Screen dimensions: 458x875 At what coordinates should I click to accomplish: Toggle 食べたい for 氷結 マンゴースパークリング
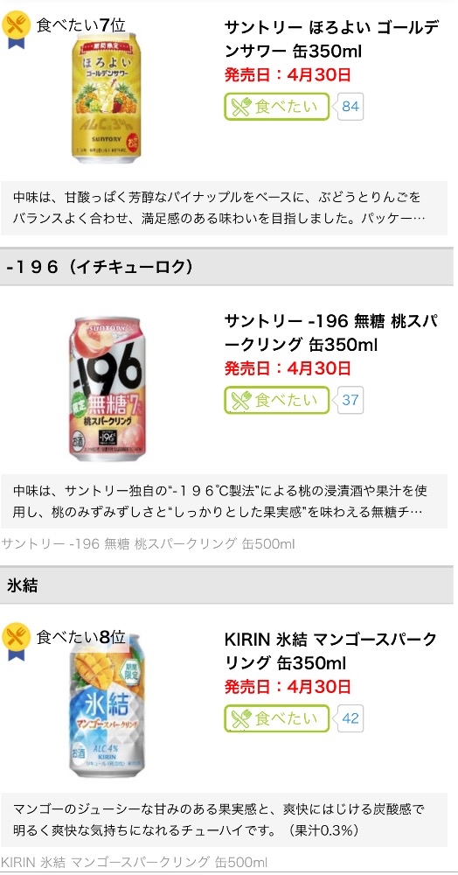tap(277, 718)
